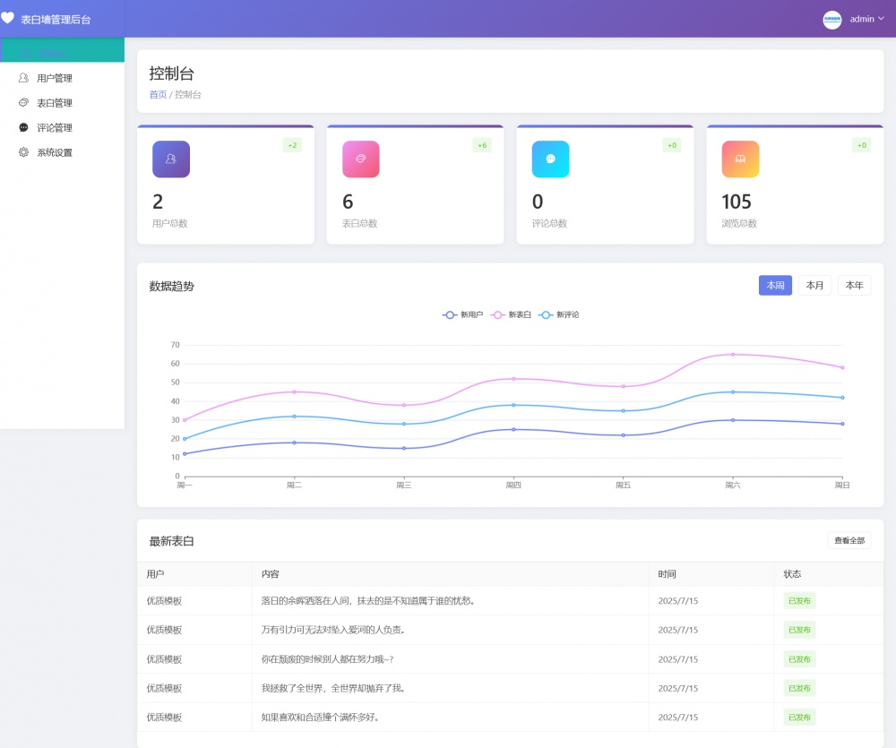Click the orange 浏览总数 card icon
Screen dimensions: 896x748
click(740, 159)
